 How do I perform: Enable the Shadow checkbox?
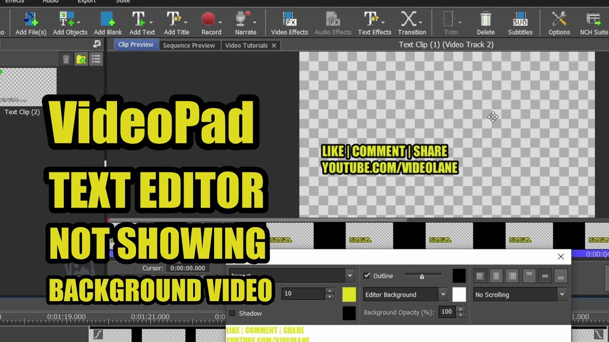click(233, 313)
